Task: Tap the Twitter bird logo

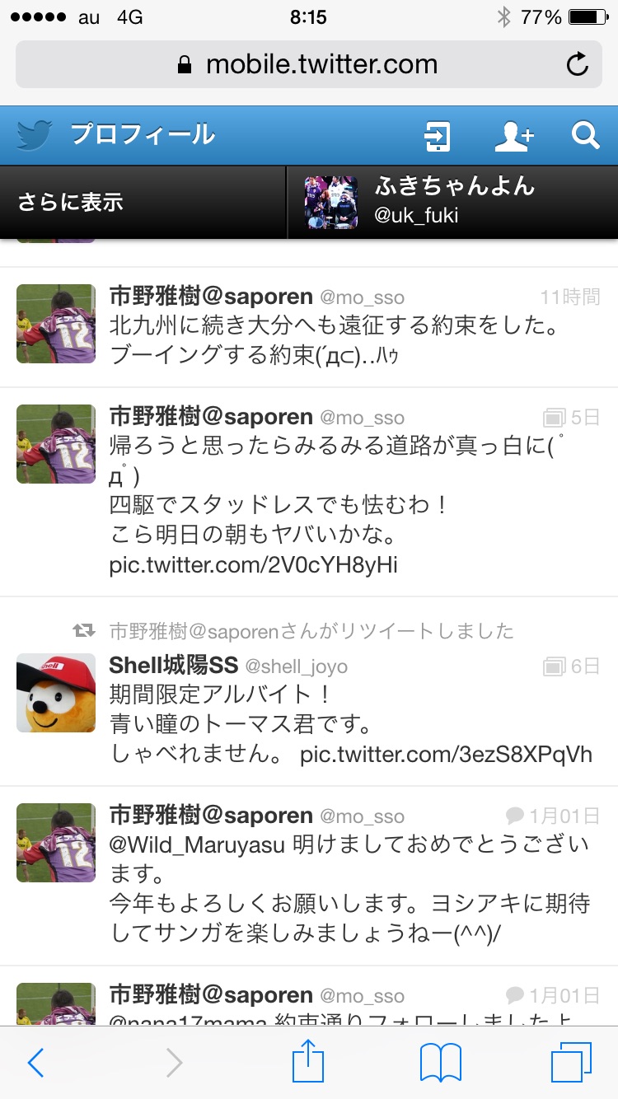Action: [35, 134]
